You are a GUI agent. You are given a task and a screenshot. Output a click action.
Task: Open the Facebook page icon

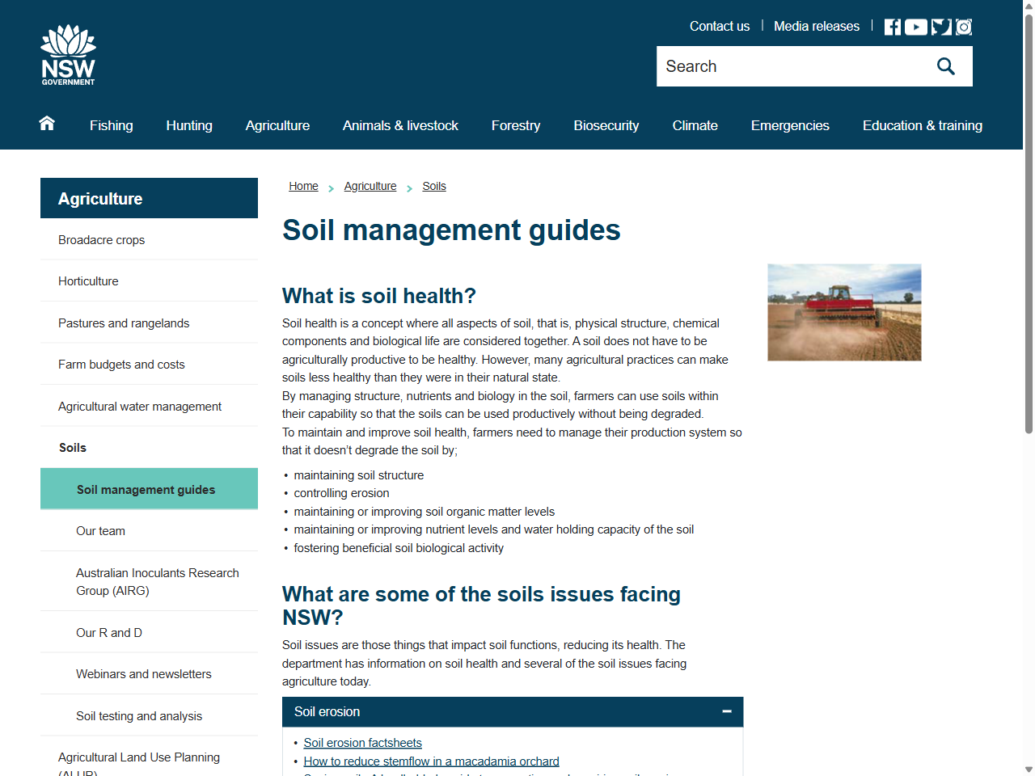click(892, 26)
